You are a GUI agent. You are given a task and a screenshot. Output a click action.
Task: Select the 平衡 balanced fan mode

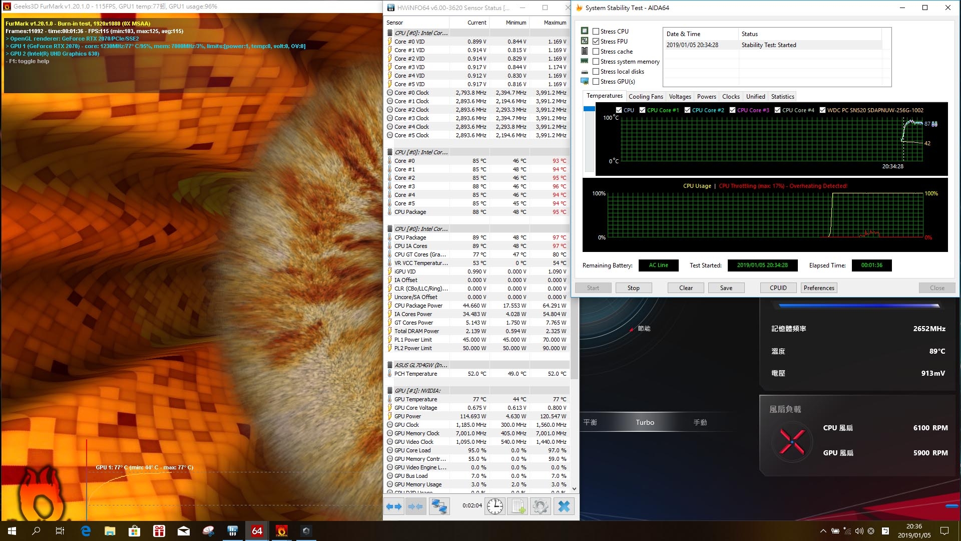590,422
